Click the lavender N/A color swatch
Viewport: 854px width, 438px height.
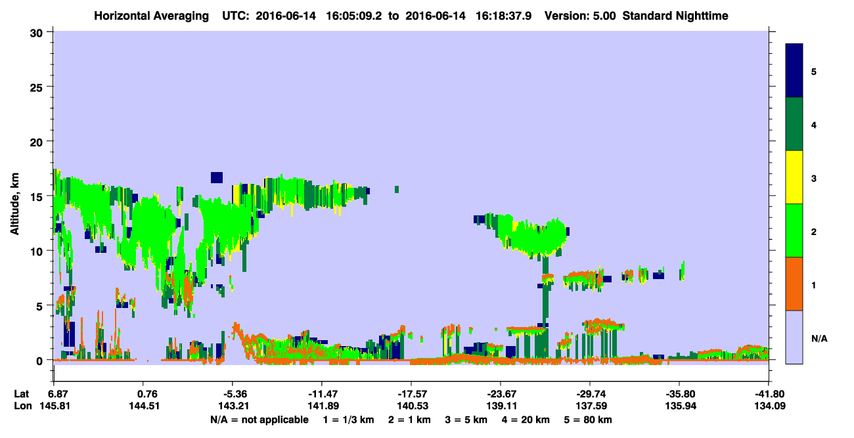(x=794, y=337)
